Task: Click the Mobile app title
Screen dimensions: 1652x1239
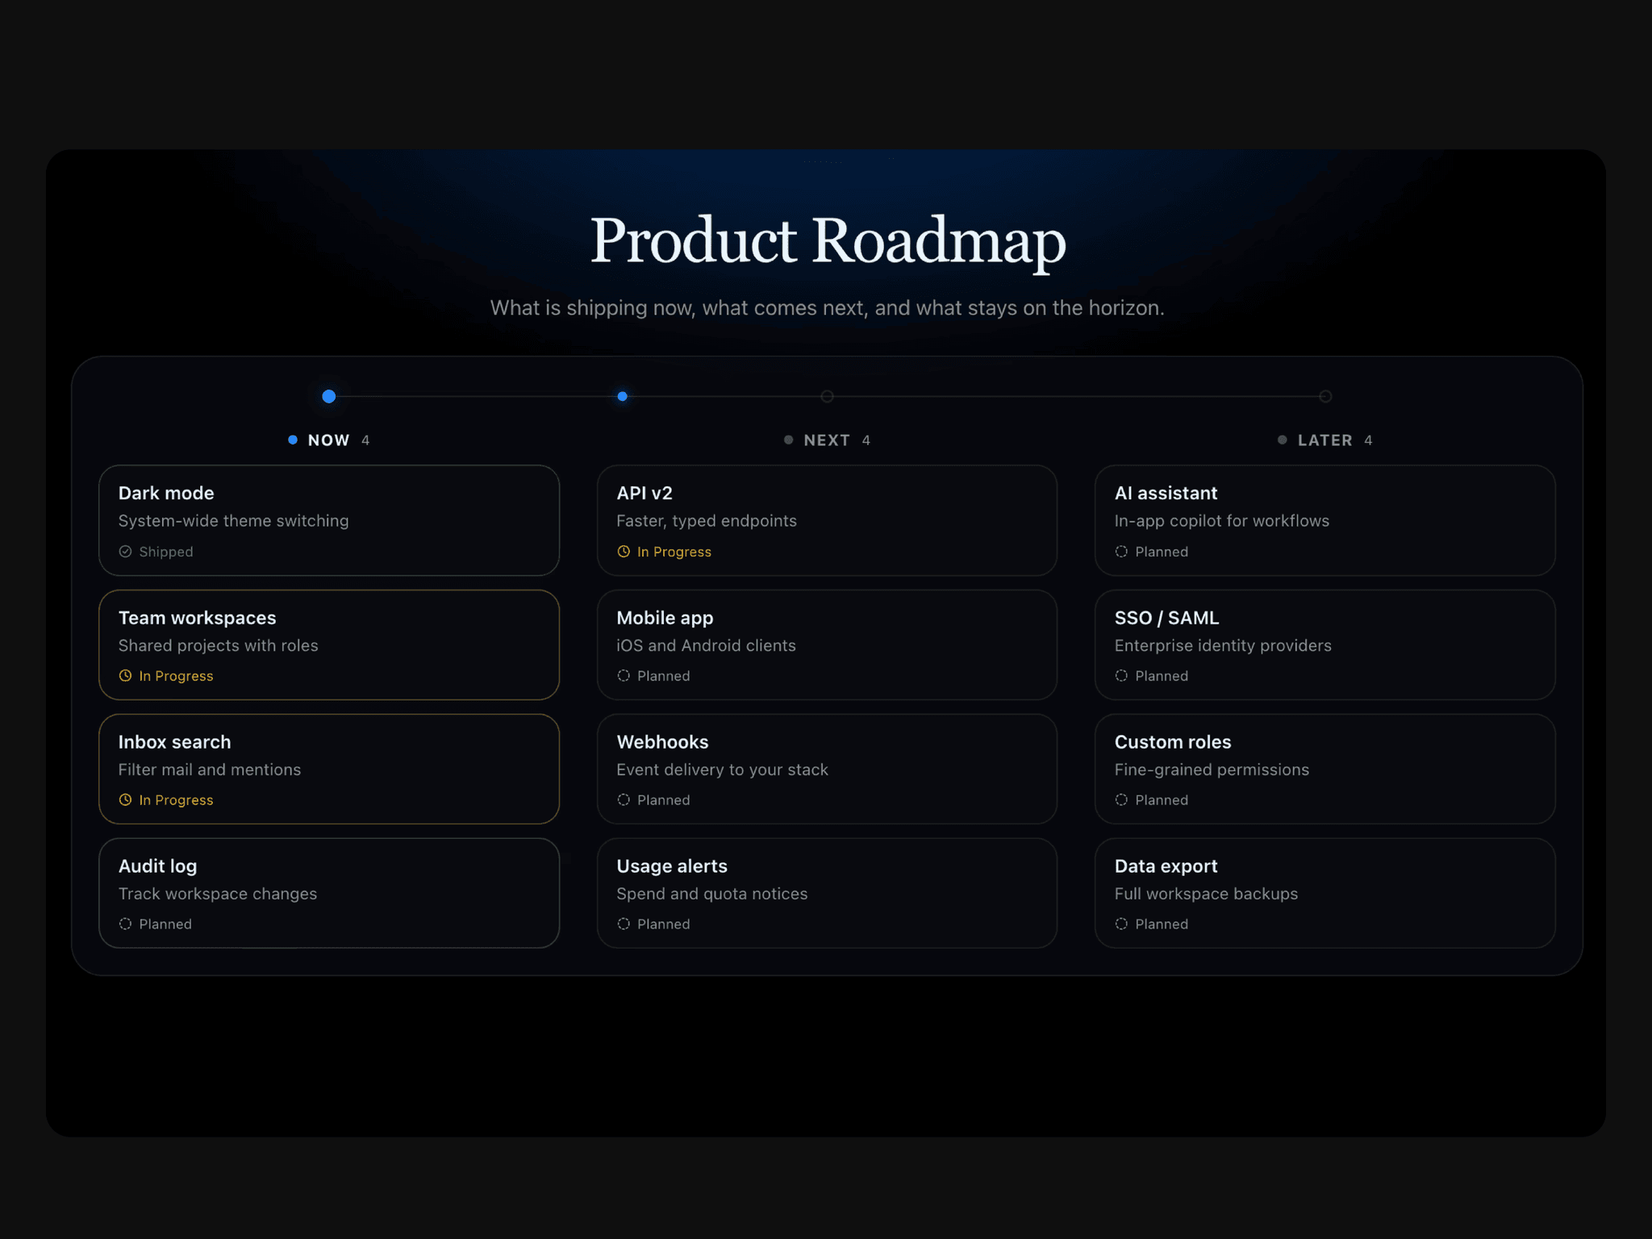Action: pyautogui.click(x=665, y=618)
